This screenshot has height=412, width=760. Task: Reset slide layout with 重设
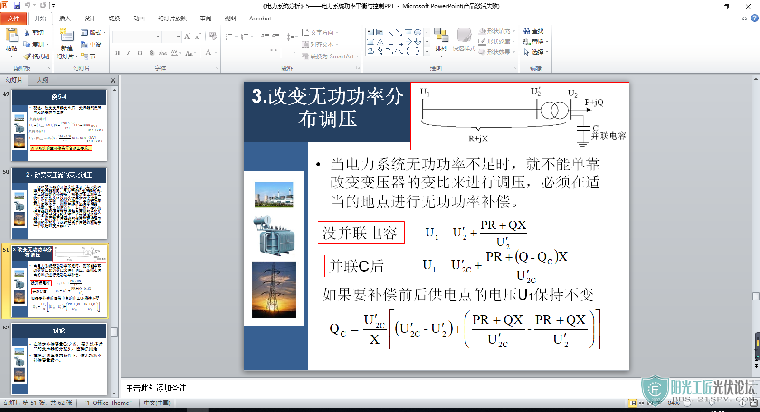91,44
